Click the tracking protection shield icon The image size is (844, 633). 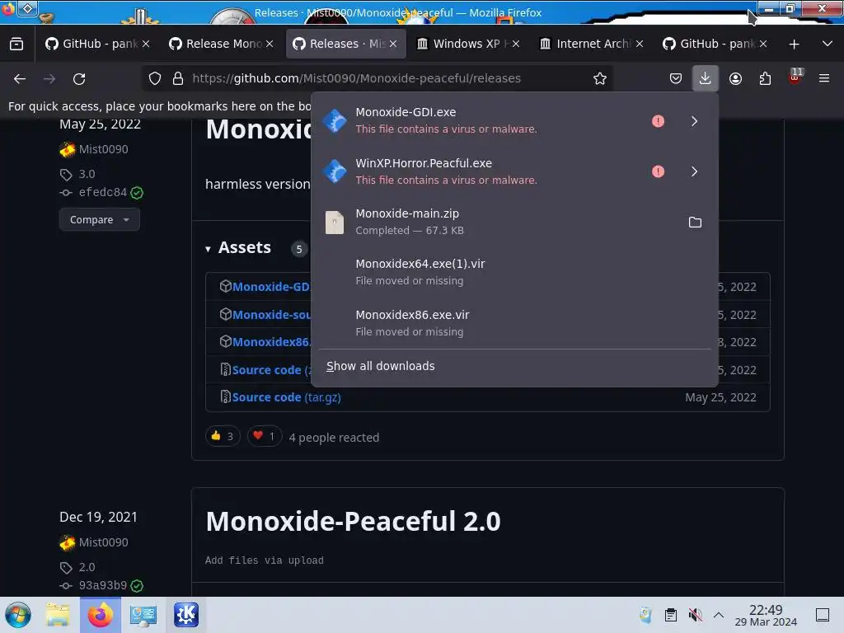155,78
